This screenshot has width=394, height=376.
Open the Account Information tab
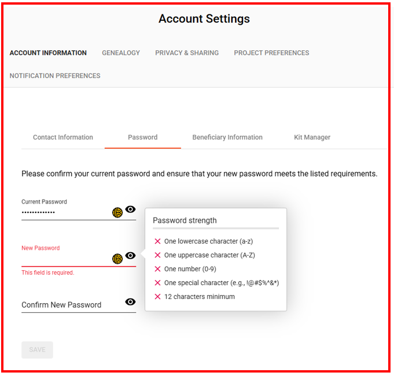[48, 53]
